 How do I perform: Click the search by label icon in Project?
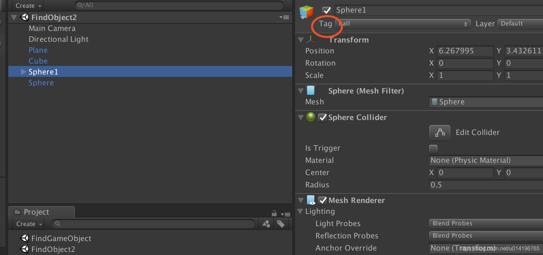(281, 224)
